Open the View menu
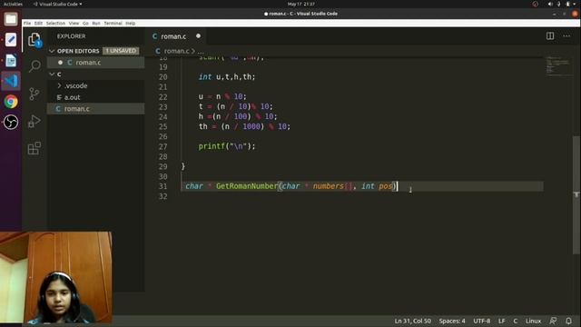Image resolution: width=581 pixels, height=327 pixels. click(74, 23)
